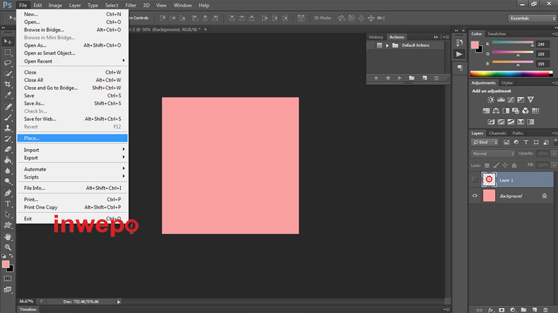Select the Horizontal Type tool

tap(8, 204)
